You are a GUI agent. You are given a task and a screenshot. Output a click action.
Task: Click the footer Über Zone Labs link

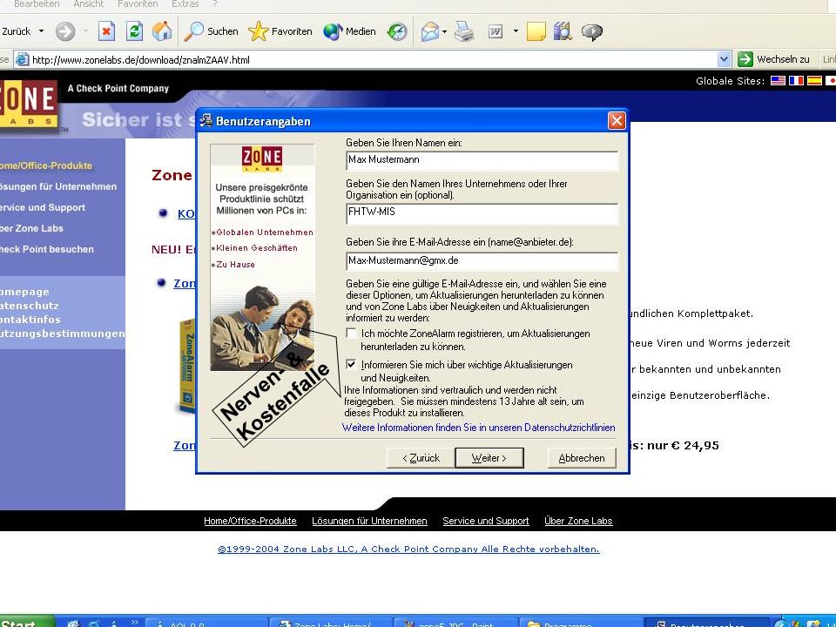[x=578, y=521]
